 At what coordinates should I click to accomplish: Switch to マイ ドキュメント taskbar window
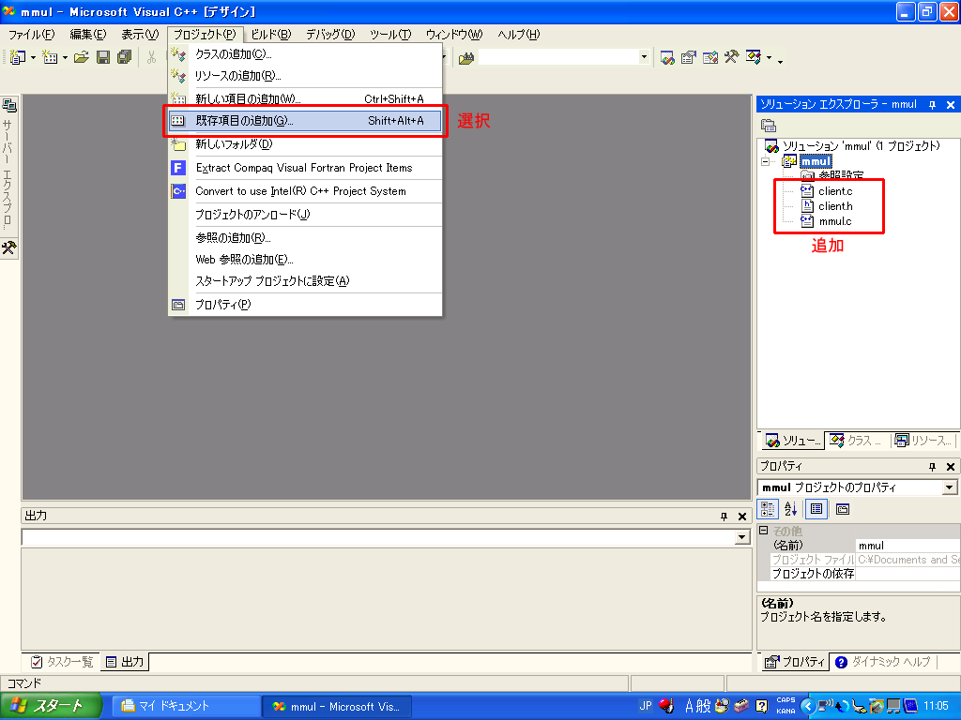click(185, 707)
